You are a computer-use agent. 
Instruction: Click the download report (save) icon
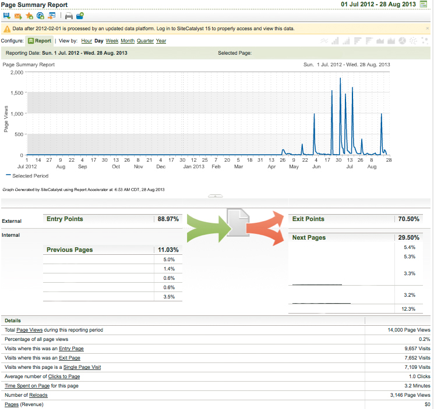coord(6,16)
